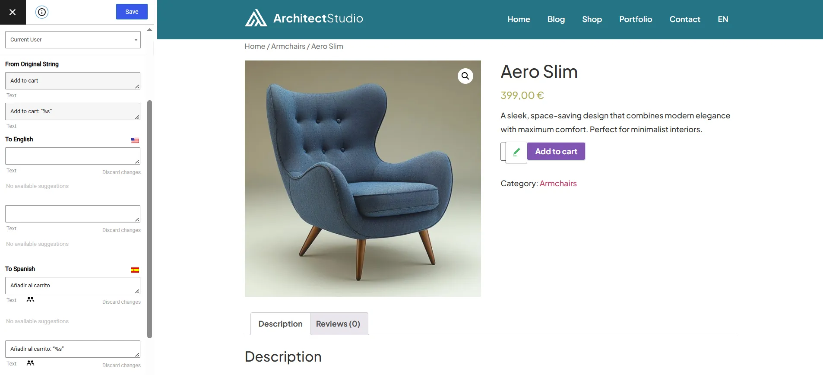The width and height of the screenshot is (823, 375).
Task: Click the users icon under Añadir al carrito
Action: click(30, 299)
